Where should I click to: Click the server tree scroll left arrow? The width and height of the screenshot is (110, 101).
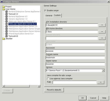(4, 86)
